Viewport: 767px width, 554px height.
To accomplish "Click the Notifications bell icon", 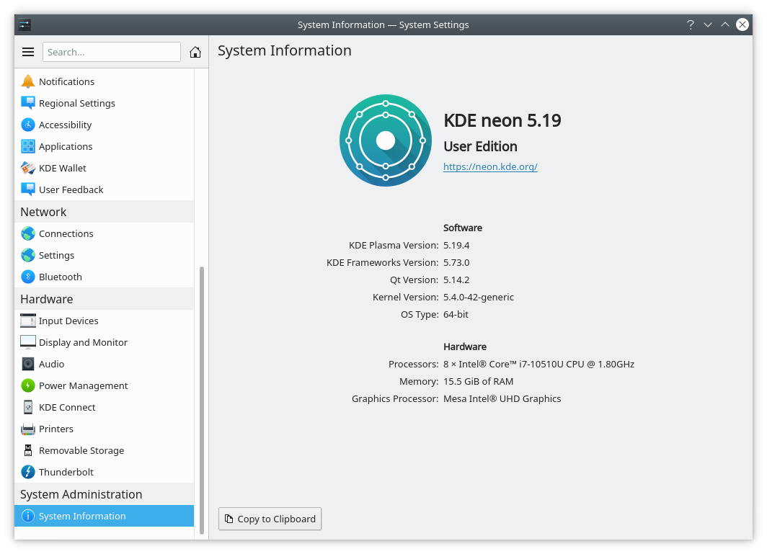I will (28, 81).
